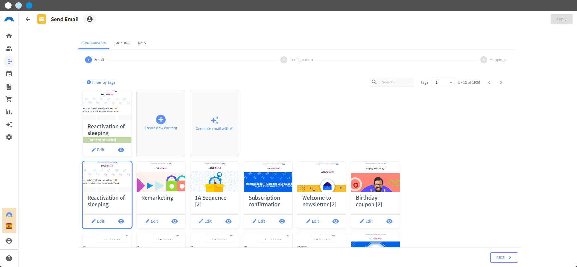This screenshot has height=267, width=577.
Task: Edit the Birthday coupon [2] template
Action: pyautogui.click(x=366, y=221)
